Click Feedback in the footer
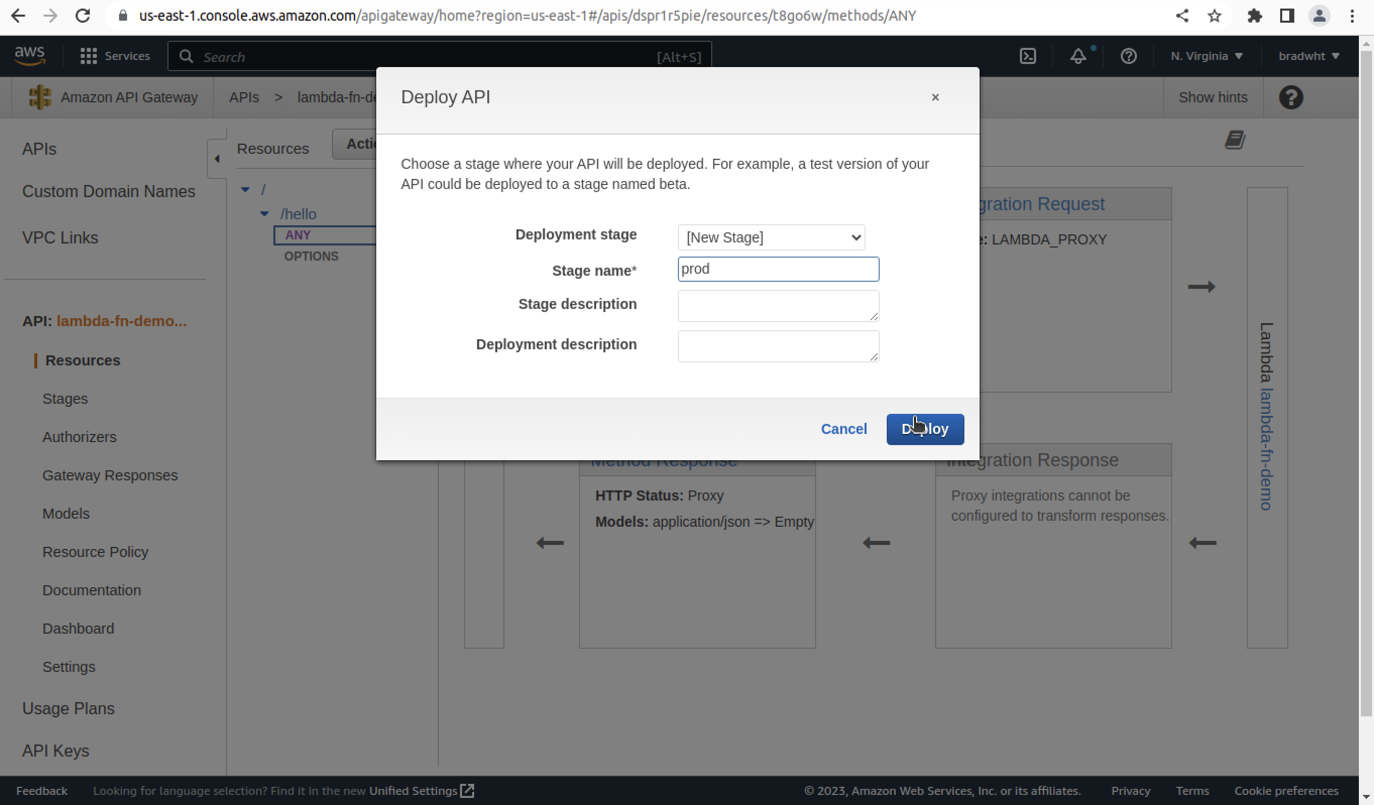The height and width of the screenshot is (805, 1374). (41, 791)
